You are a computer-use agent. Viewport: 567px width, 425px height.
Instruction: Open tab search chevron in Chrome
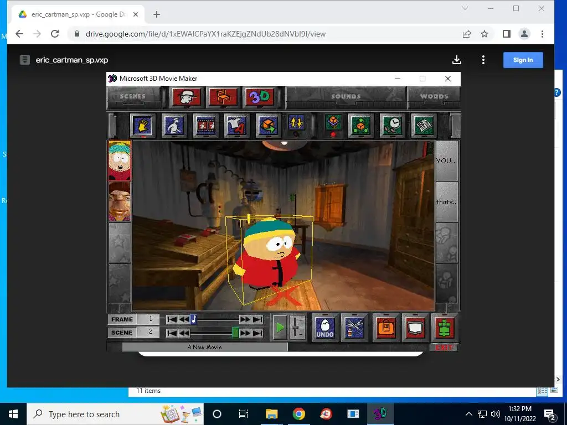pyautogui.click(x=465, y=8)
